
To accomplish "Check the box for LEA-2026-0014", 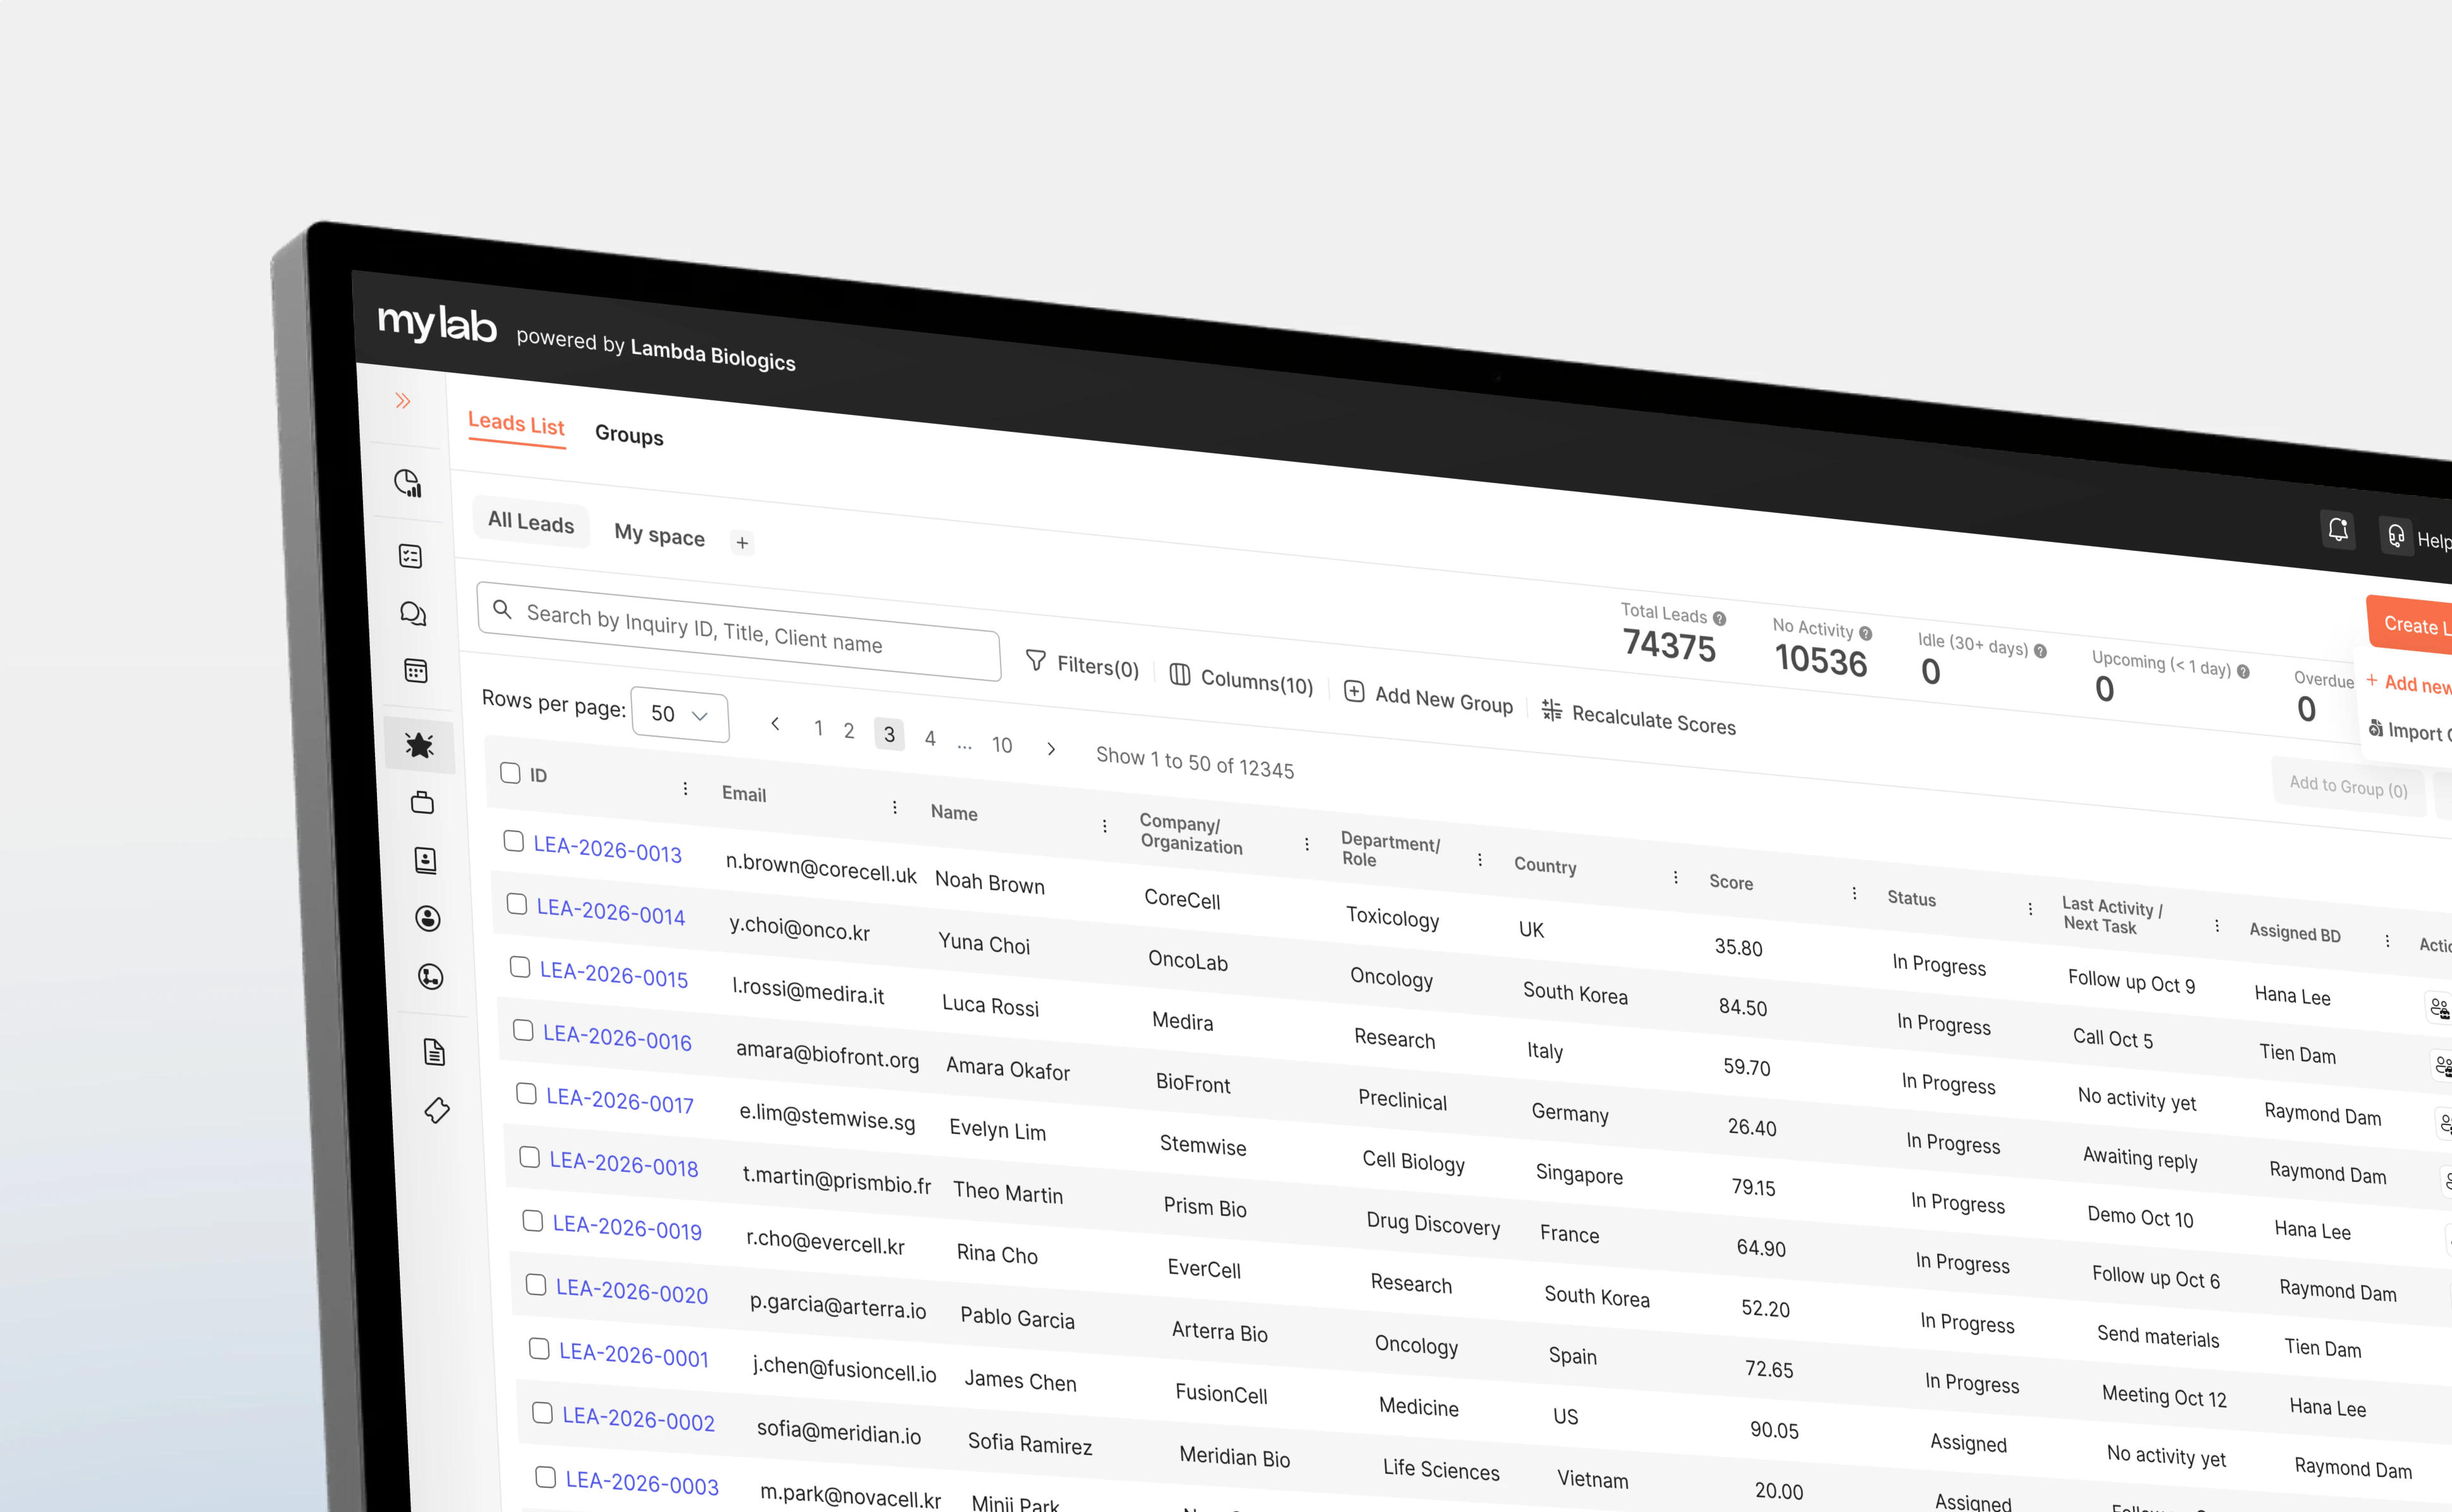I will tap(516, 904).
